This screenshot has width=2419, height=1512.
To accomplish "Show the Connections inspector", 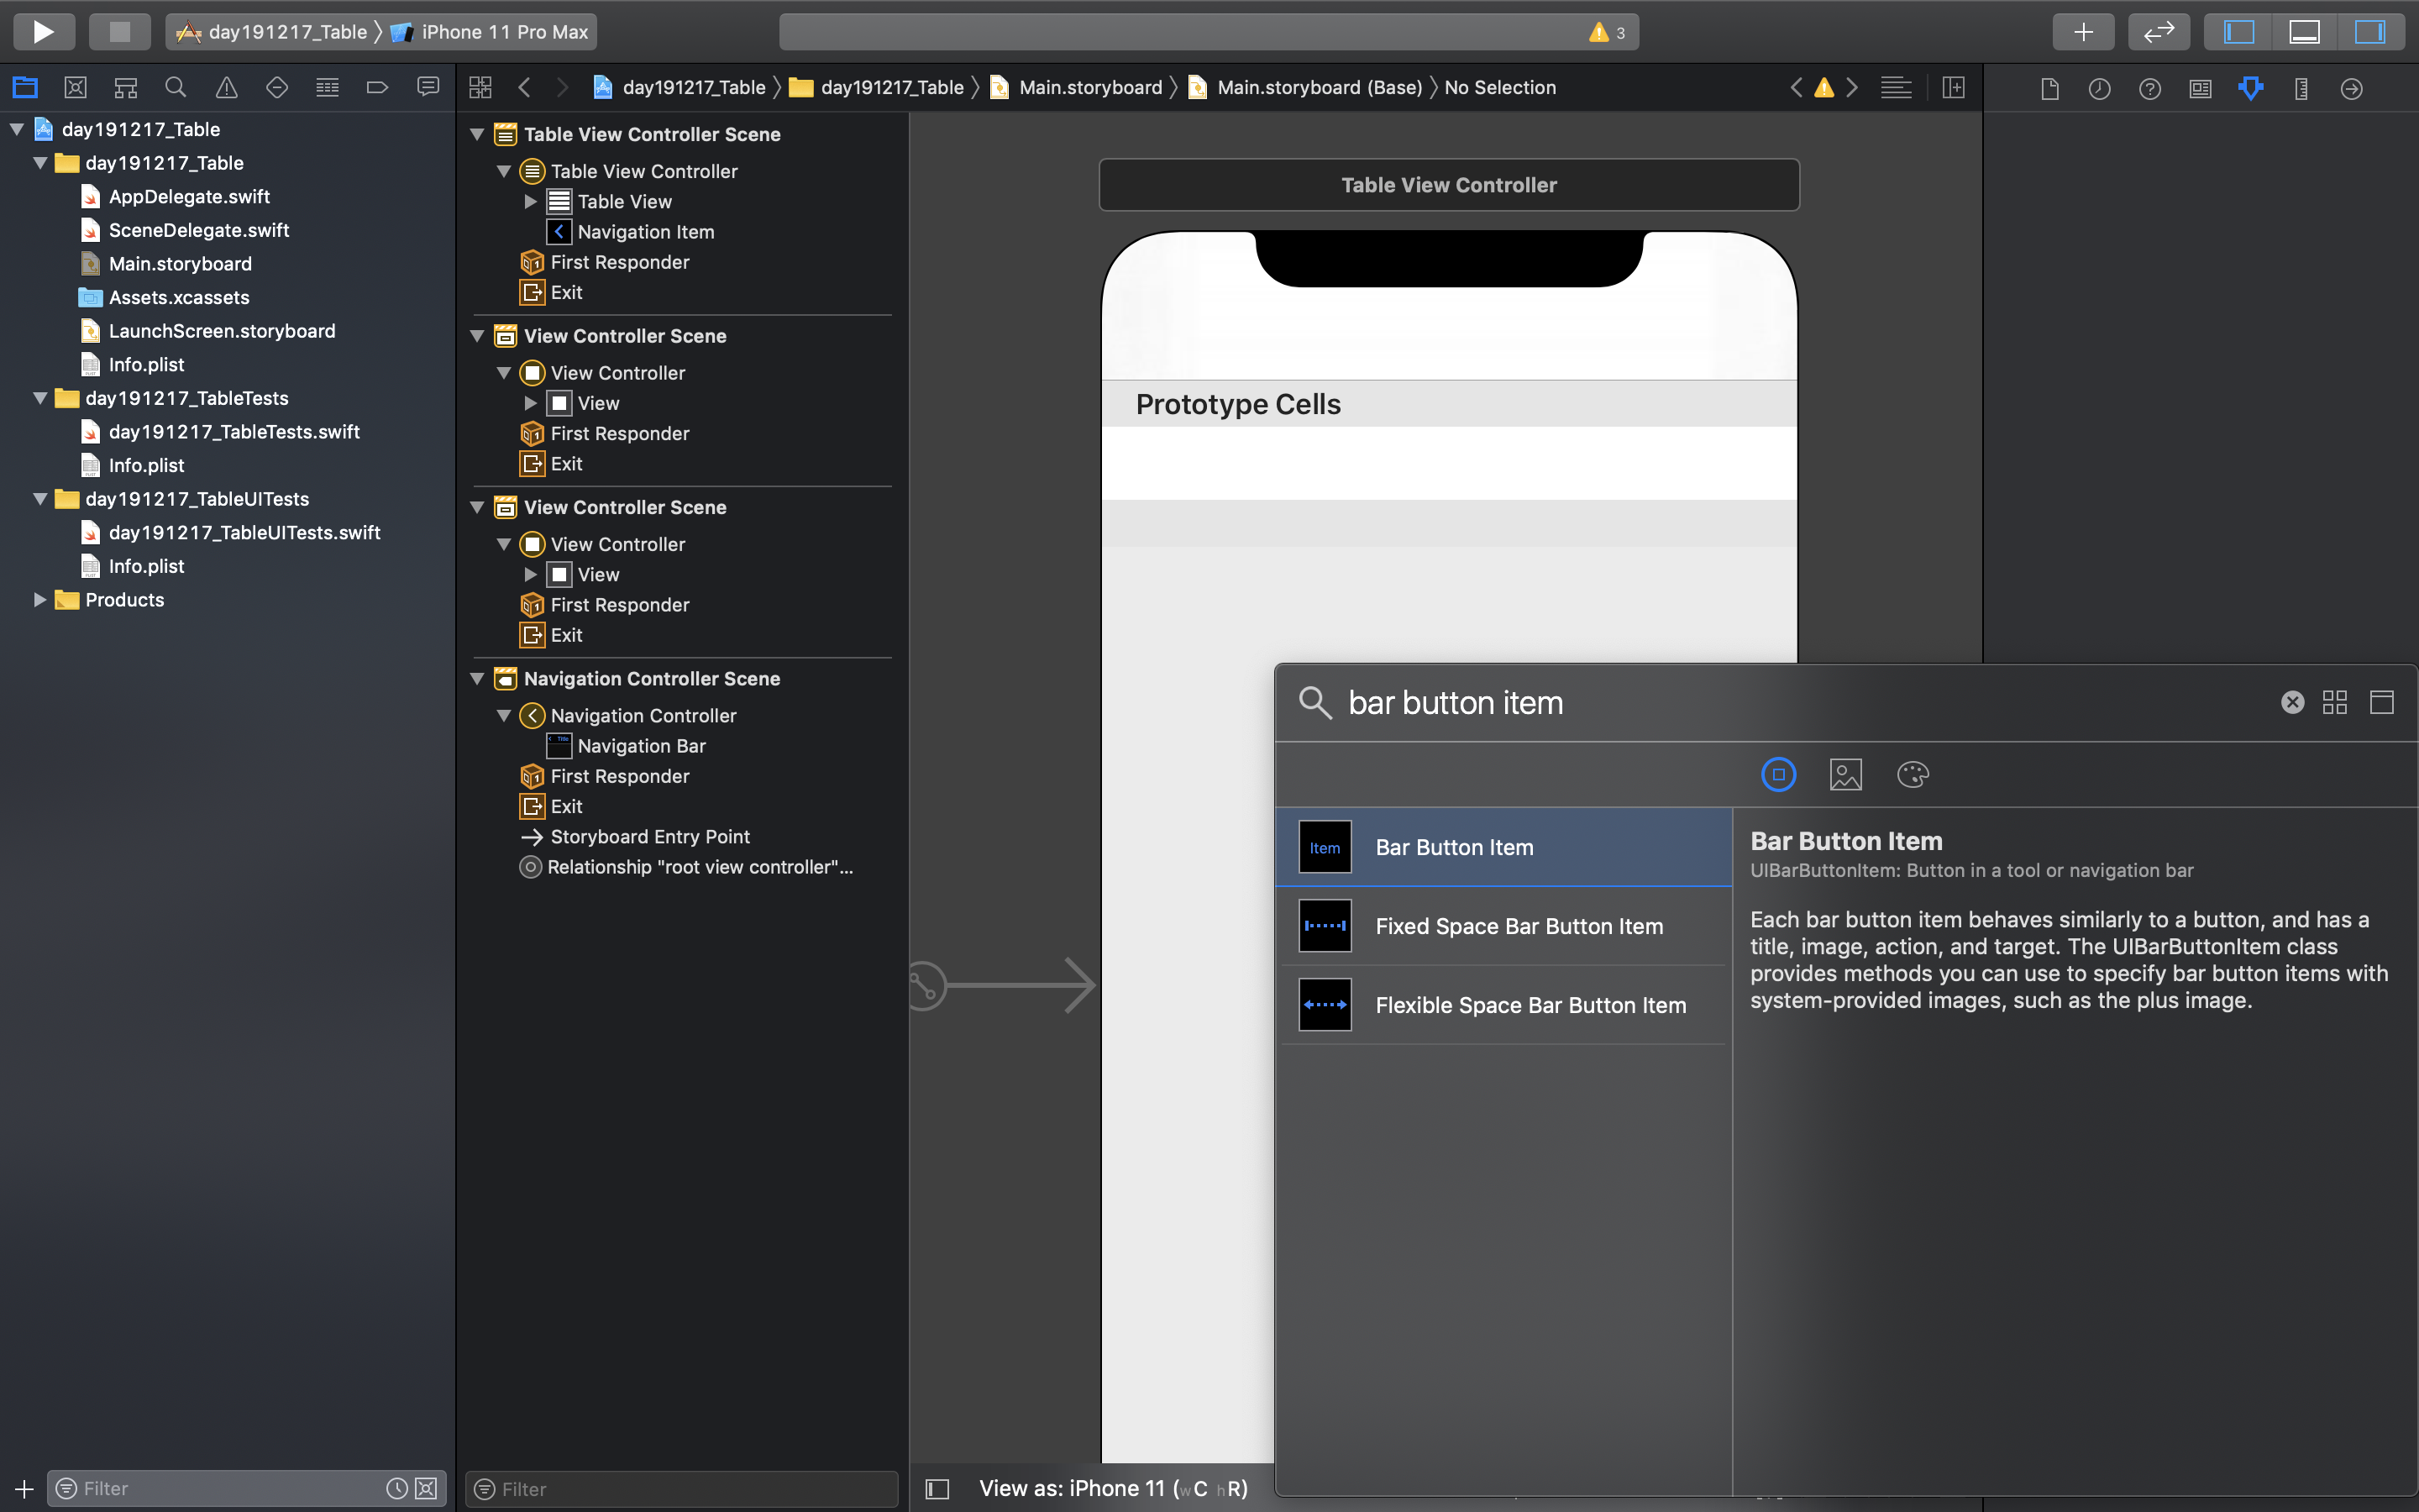I will (2351, 88).
